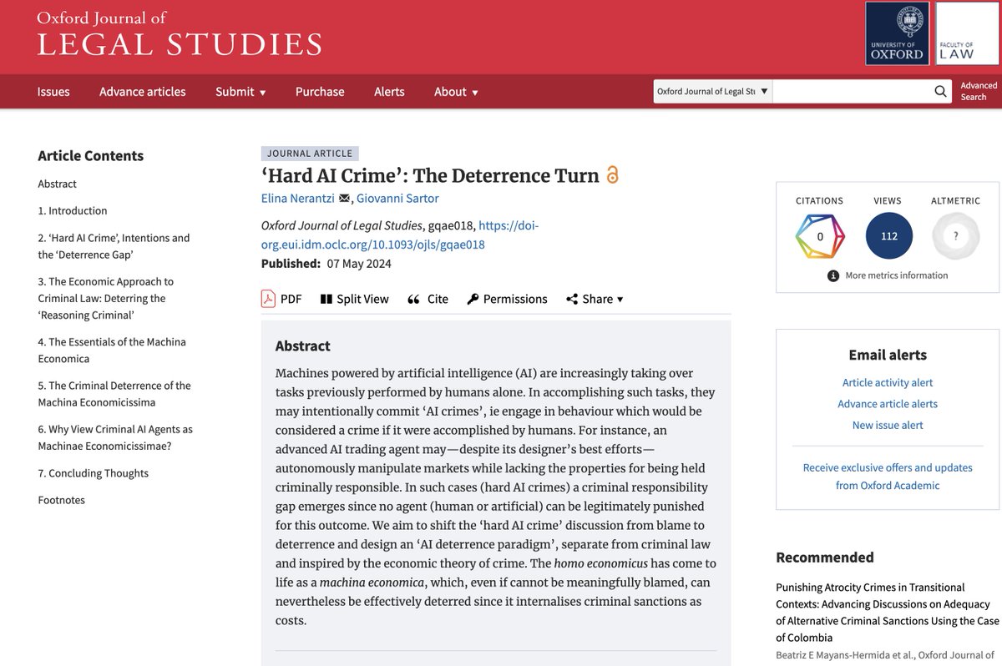Click the Faculty of Law logo
1002x666 pixels.
coord(967,33)
